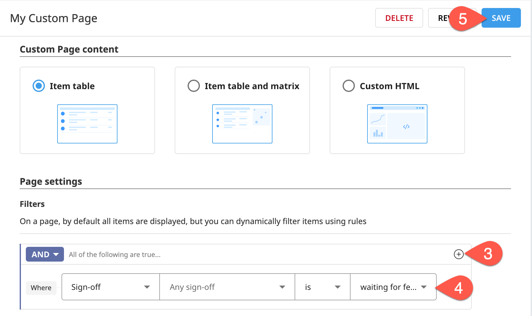This screenshot has width=532, height=316.
Task: Click the 'Filters' section label
Action: (32, 203)
